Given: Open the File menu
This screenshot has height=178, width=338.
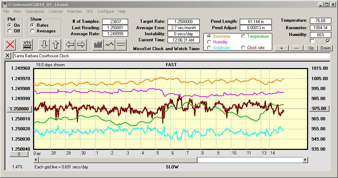Looking at the screenshot, I should [6, 11].
